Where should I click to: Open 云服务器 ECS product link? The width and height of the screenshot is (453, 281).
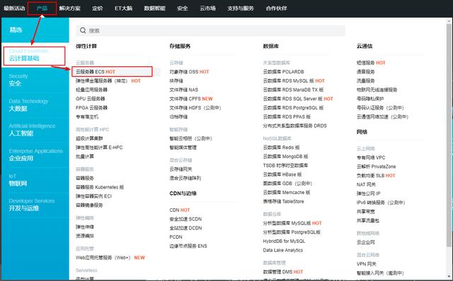pyautogui.click(x=96, y=72)
